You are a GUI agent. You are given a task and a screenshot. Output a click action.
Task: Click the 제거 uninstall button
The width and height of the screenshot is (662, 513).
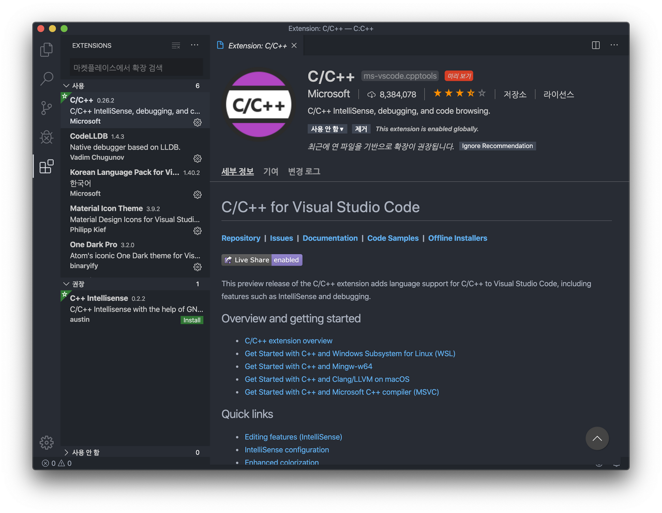pyautogui.click(x=361, y=129)
